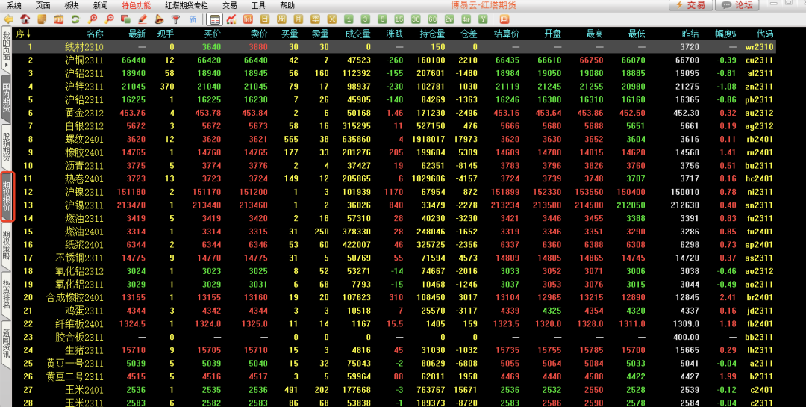Viewport: 806px width, 407px height.
Task: Select the daily 日 period button
Action: click(264, 19)
